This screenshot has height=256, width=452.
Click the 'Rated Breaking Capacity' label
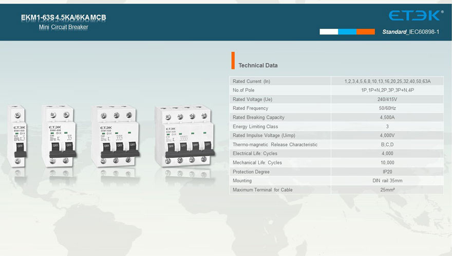[x=258, y=118]
